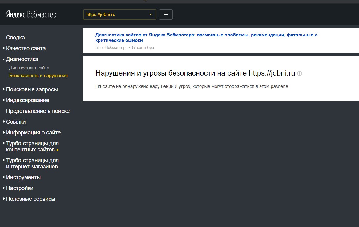359x227 pixels.
Task: Open Настройки menu item
Action: tap(20, 188)
